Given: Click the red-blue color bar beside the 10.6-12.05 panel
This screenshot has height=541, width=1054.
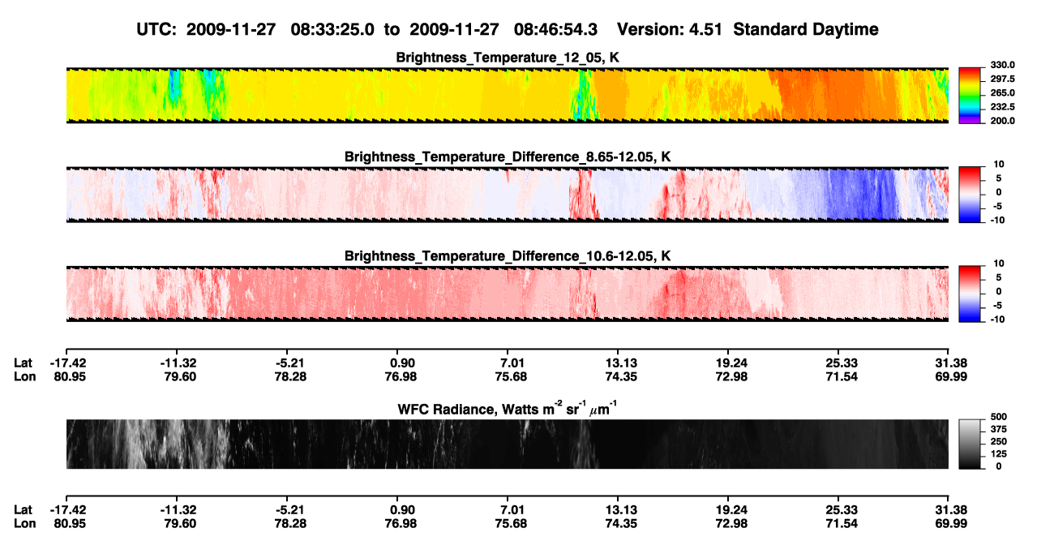Looking at the screenshot, I should pos(970,293).
